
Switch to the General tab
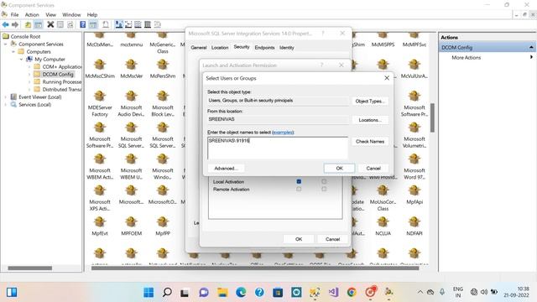tap(199, 48)
